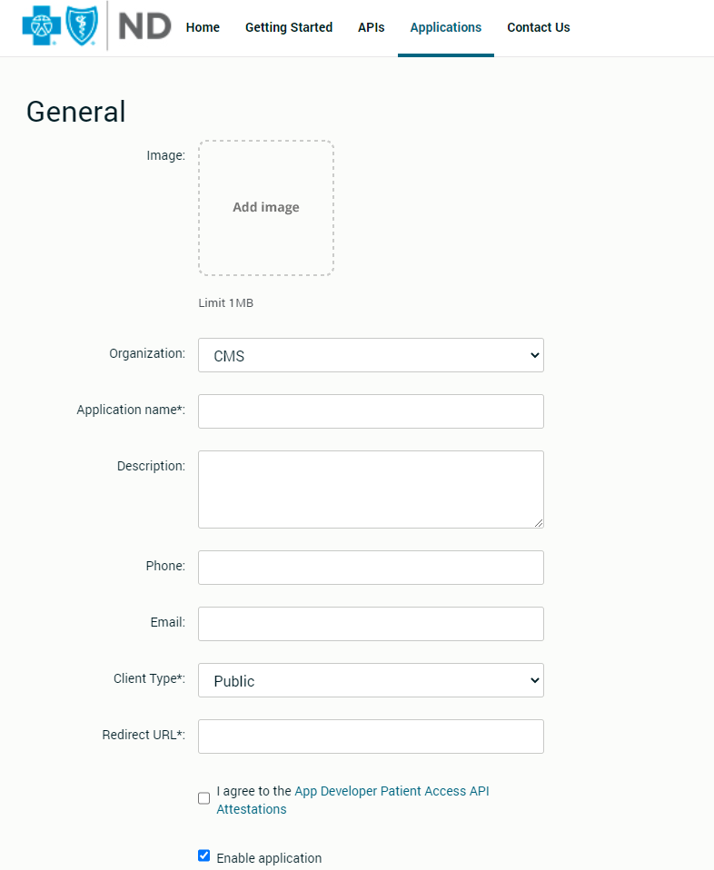Focus the Phone input field
This screenshot has height=870, width=714.
coord(371,568)
